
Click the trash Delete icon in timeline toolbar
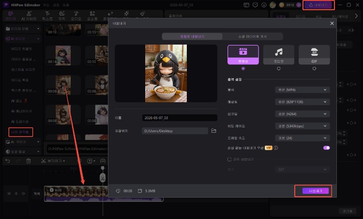click(x=28, y=161)
